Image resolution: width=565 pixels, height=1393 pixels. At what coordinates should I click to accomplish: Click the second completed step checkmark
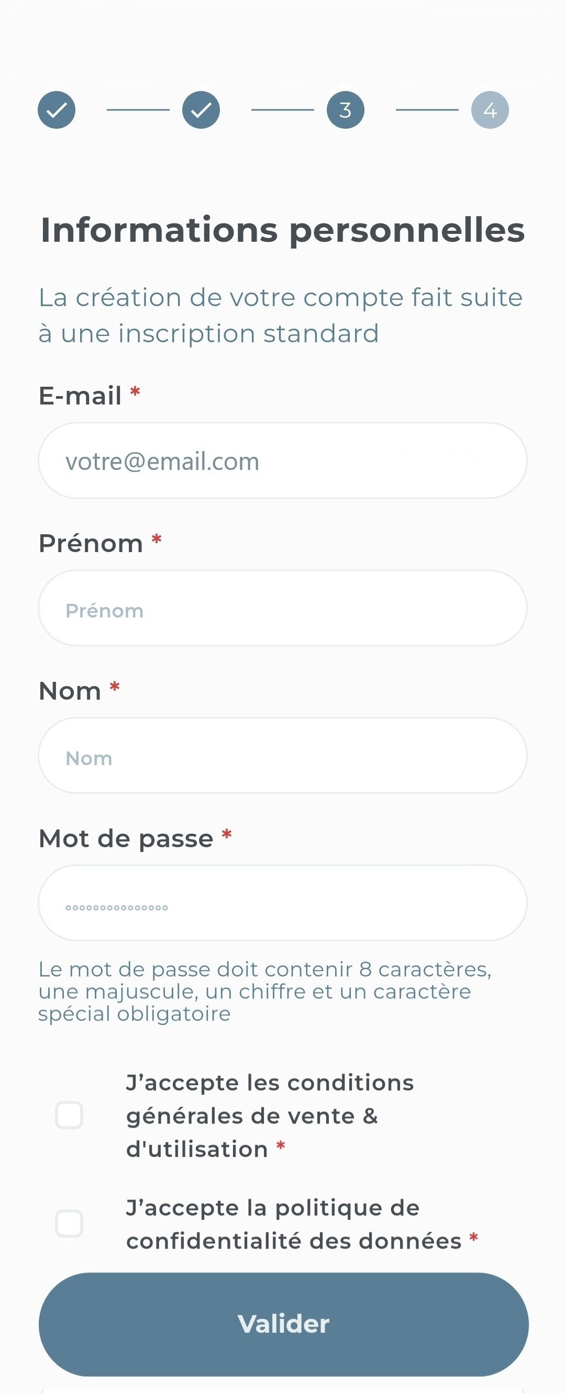click(x=201, y=110)
